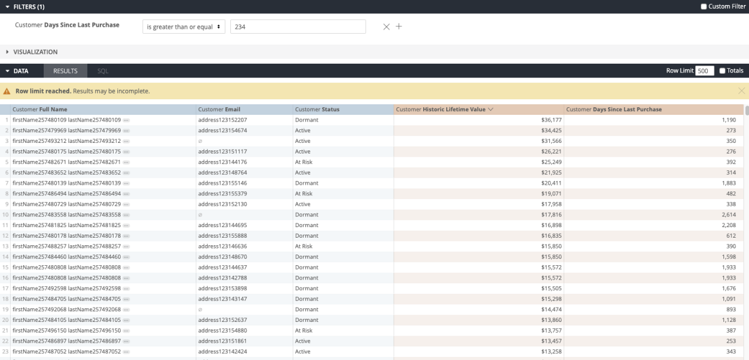Open the ellipsis for firstName257480729 row

click(126, 204)
